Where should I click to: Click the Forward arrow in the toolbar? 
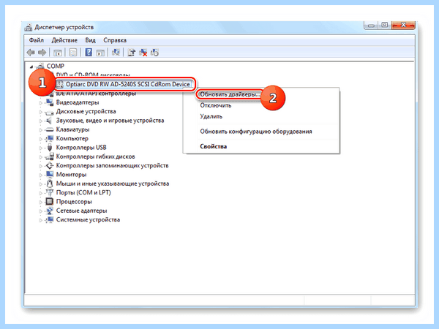42,53
